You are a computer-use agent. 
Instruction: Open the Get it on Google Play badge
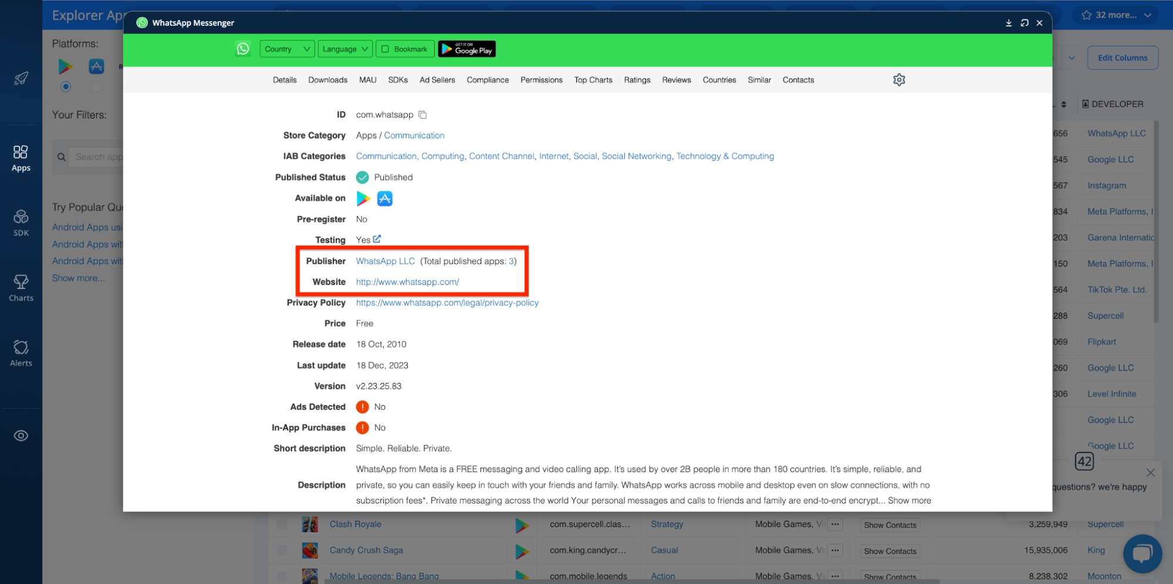click(467, 49)
